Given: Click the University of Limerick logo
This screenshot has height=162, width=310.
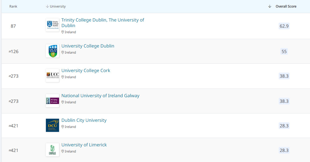Looking at the screenshot, I should 52,150.
